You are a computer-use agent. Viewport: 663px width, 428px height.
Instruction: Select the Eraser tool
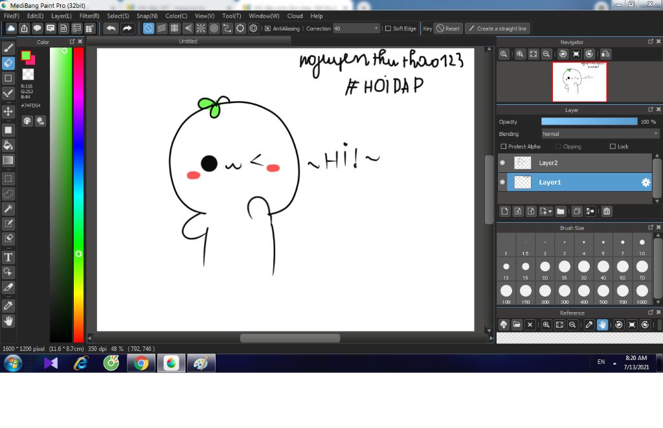point(8,63)
